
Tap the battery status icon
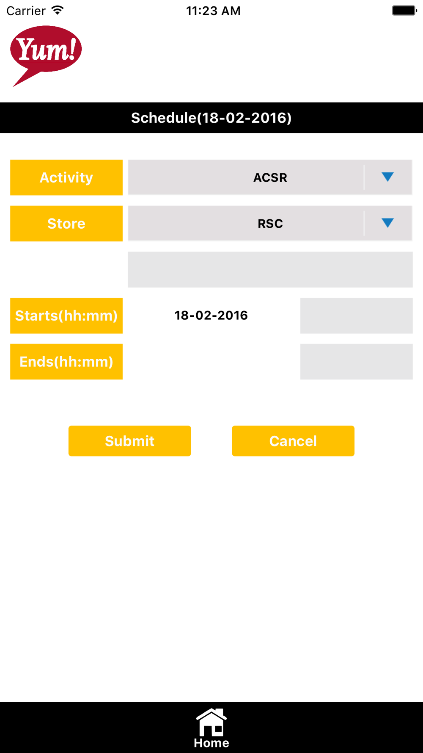pyautogui.click(x=404, y=10)
